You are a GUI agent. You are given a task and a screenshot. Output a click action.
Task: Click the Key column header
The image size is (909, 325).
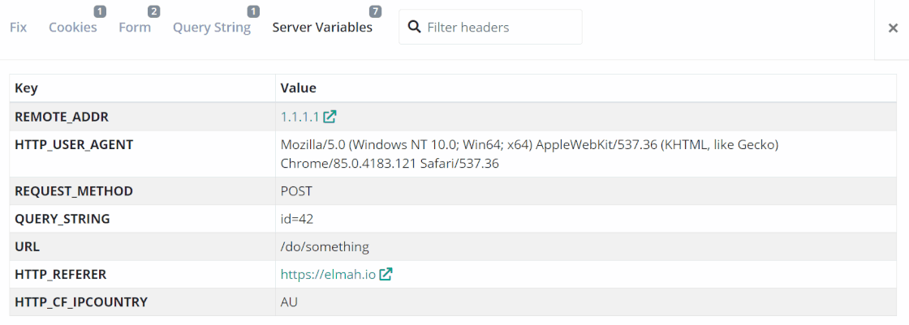pos(26,88)
